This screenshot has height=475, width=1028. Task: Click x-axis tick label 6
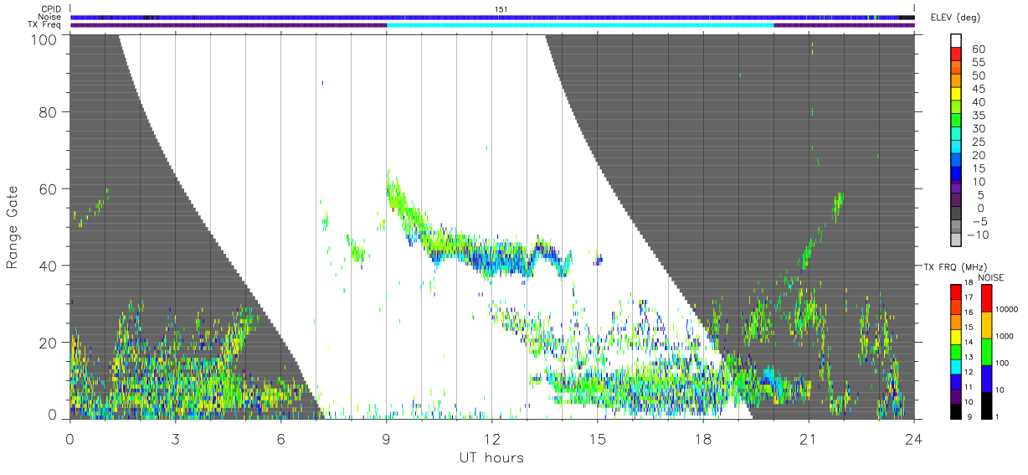[x=280, y=438]
